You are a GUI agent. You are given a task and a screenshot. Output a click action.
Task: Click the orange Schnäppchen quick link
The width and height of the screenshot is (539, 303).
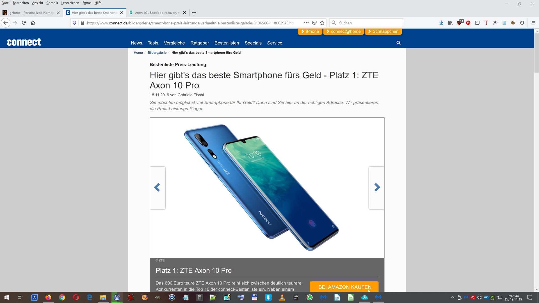(x=383, y=31)
